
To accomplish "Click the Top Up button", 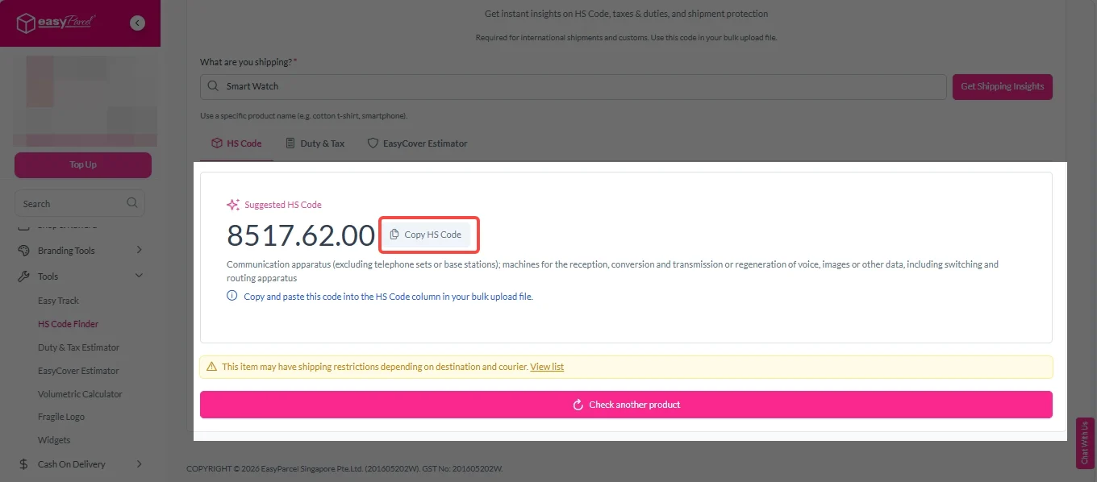I will pyautogui.click(x=83, y=165).
